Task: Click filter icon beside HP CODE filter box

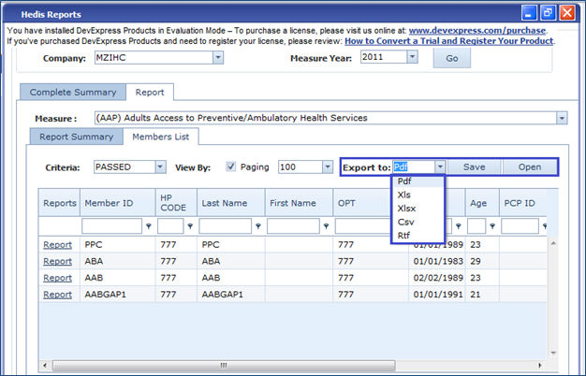Action: pos(191,226)
